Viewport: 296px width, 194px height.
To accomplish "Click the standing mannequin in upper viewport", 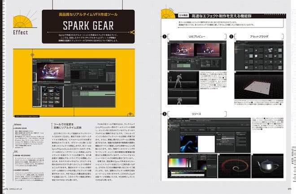I will (x=178, y=81).
